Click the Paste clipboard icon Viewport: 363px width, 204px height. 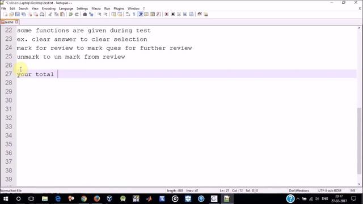pos(62,14)
